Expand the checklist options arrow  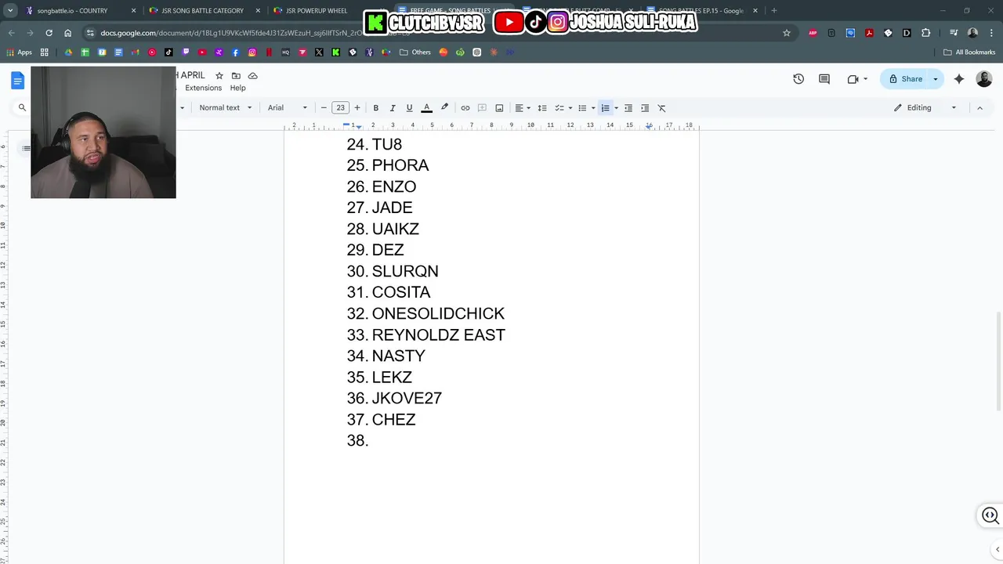[570, 108]
